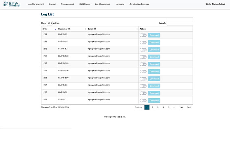Viewport: 230px width, 143px height.
Task: Open the User Management menu
Action: pos(35,4)
